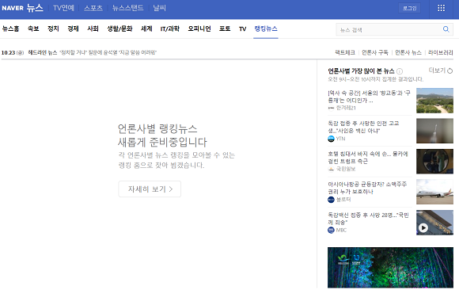The width and height of the screenshot is (459, 290).
Task: Go to the 오피니언 tab
Action: [x=199, y=29]
